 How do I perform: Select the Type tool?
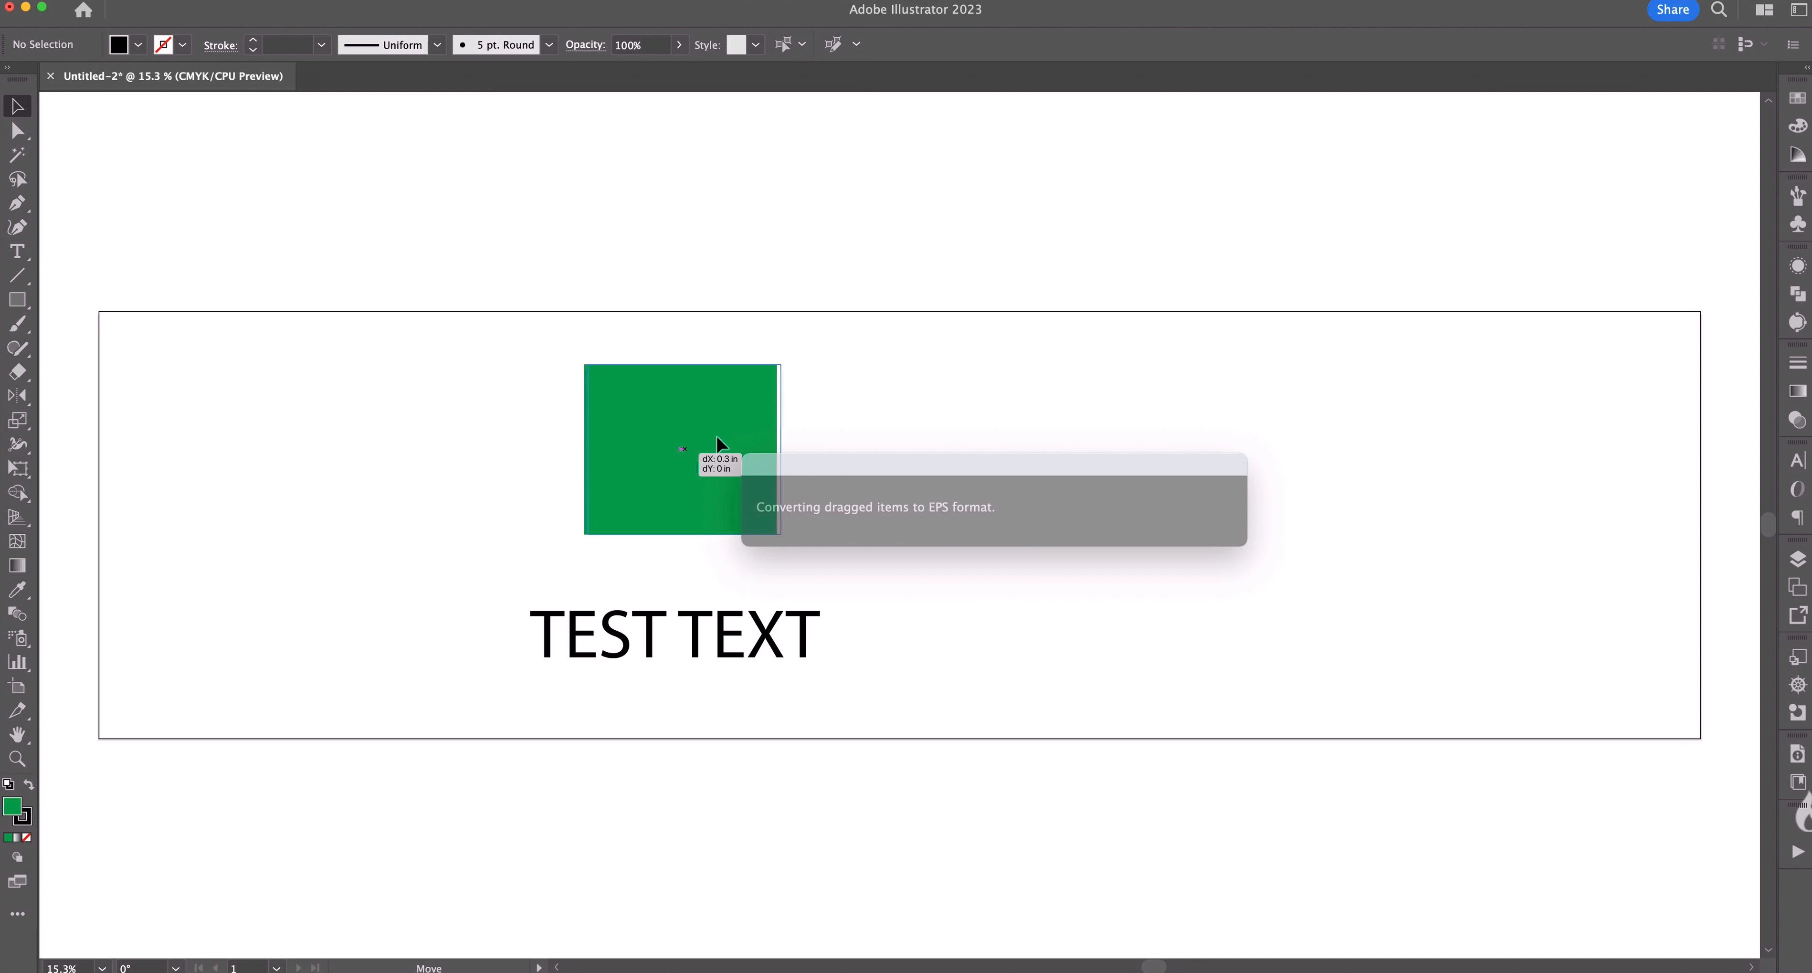coord(17,251)
